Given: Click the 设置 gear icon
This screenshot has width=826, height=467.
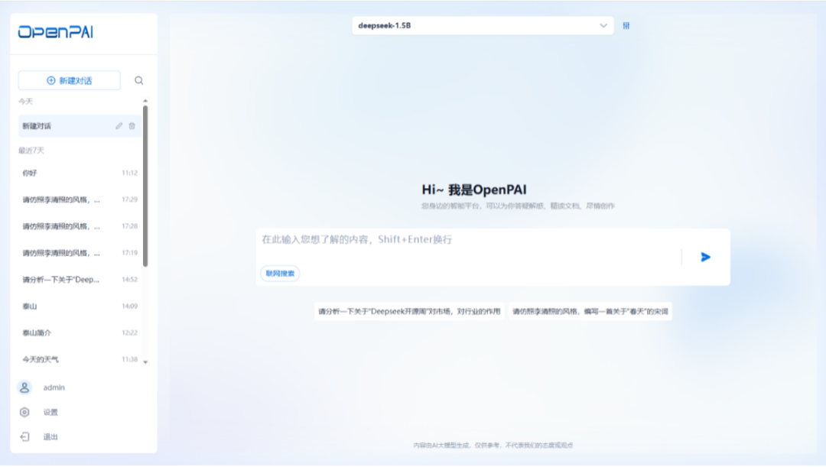Looking at the screenshot, I should [x=24, y=413].
